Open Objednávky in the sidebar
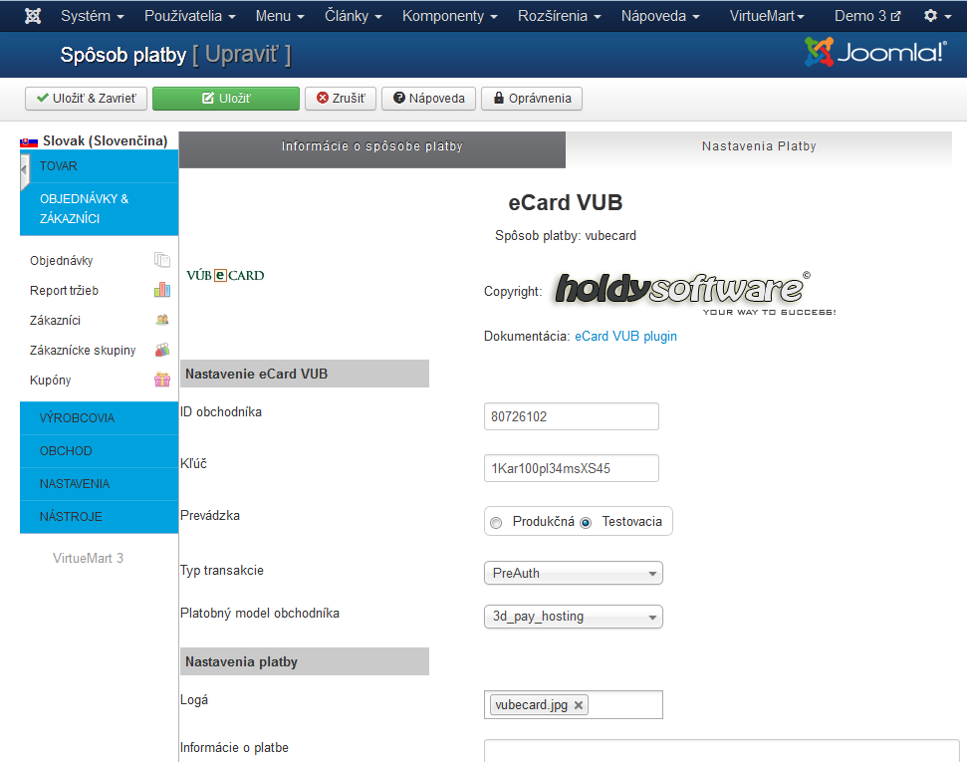967x762 pixels. [x=62, y=260]
